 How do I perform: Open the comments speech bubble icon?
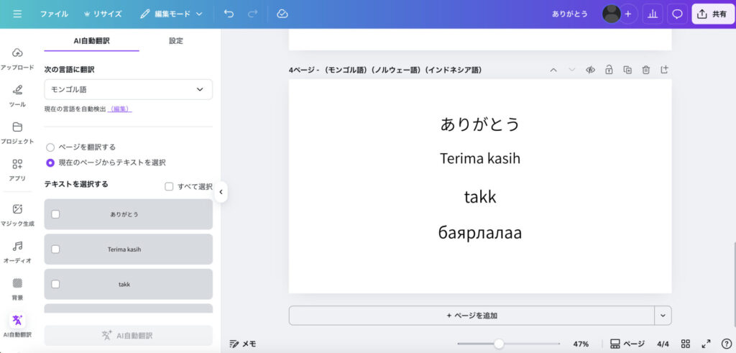[676, 14]
